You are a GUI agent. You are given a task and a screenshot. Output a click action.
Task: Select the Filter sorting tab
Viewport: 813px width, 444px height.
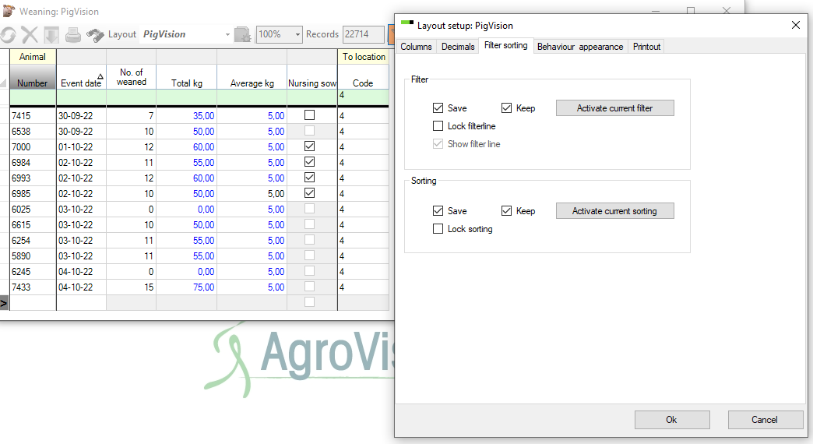pos(505,46)
